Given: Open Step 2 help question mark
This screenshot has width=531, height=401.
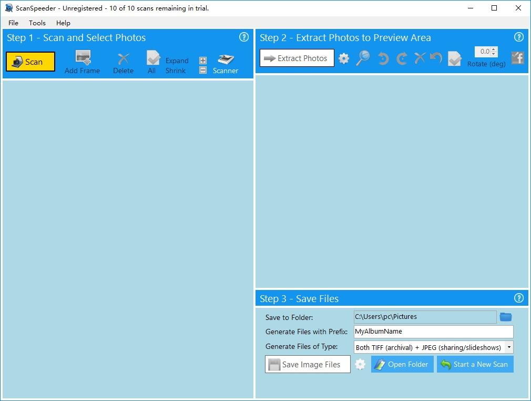Looking at the screenshot, I should 519,37.
